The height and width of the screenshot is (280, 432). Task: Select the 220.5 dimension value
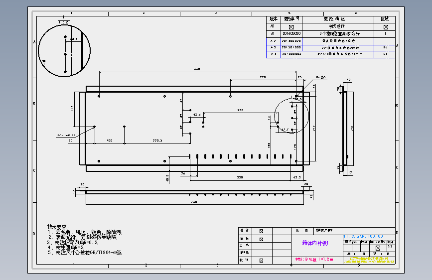157,140
